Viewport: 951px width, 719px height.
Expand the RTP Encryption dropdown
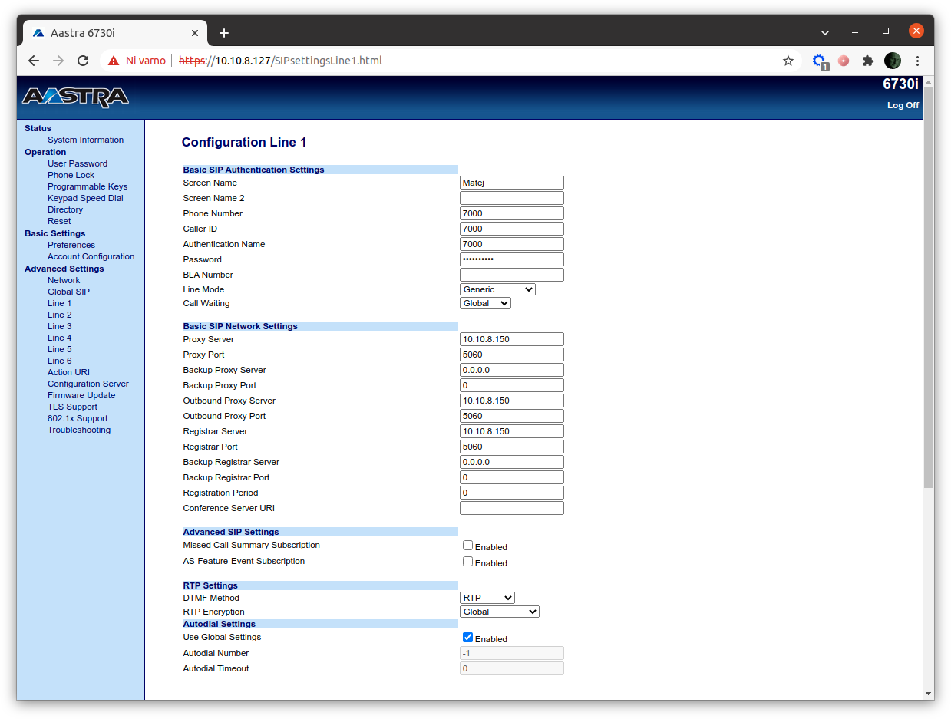(x=499, y=611)
